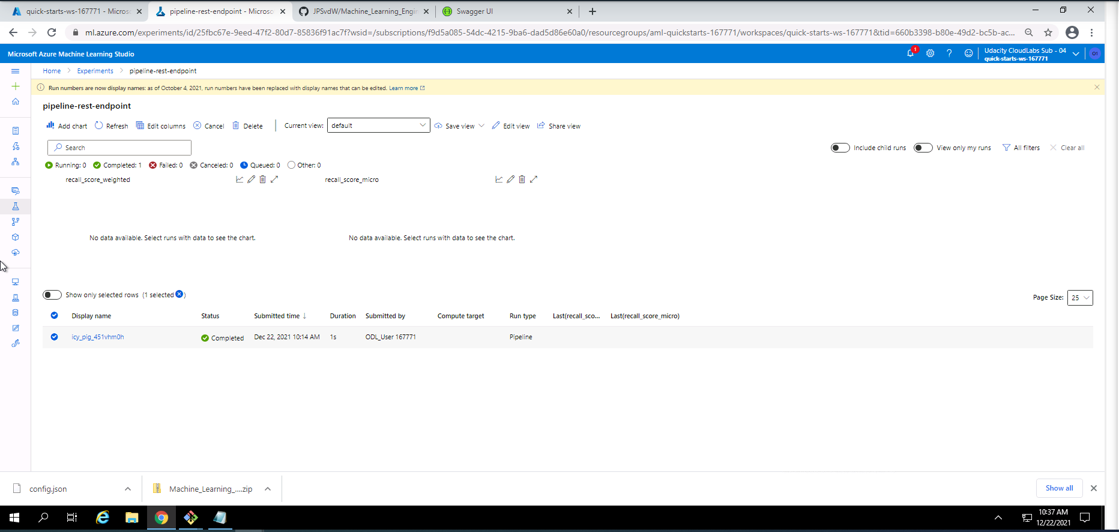Viewport: 1119px width, 532px height.
Task: Open the help question mark icon
Action: point(949,53)
